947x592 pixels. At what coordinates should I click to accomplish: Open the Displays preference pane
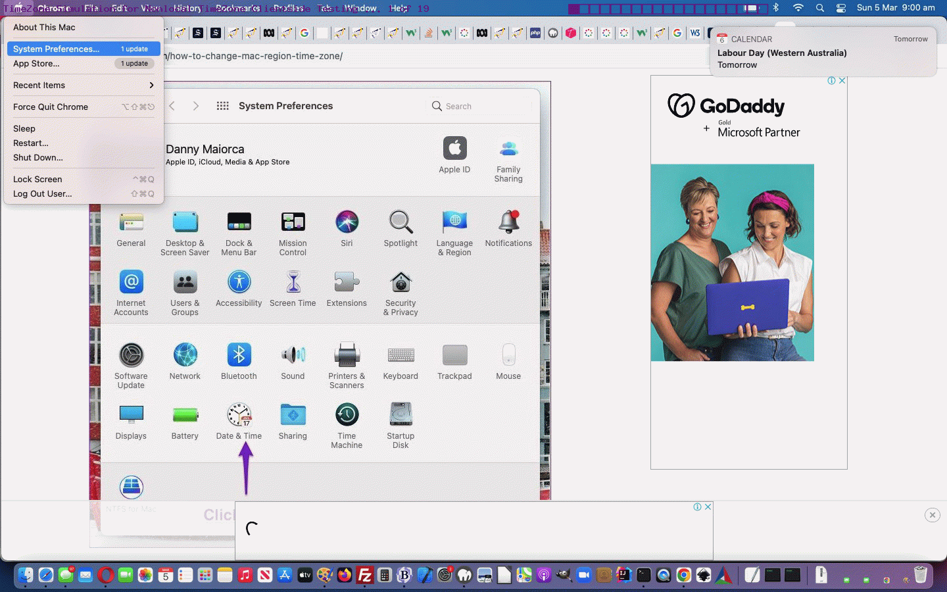(x=131, y=415)
